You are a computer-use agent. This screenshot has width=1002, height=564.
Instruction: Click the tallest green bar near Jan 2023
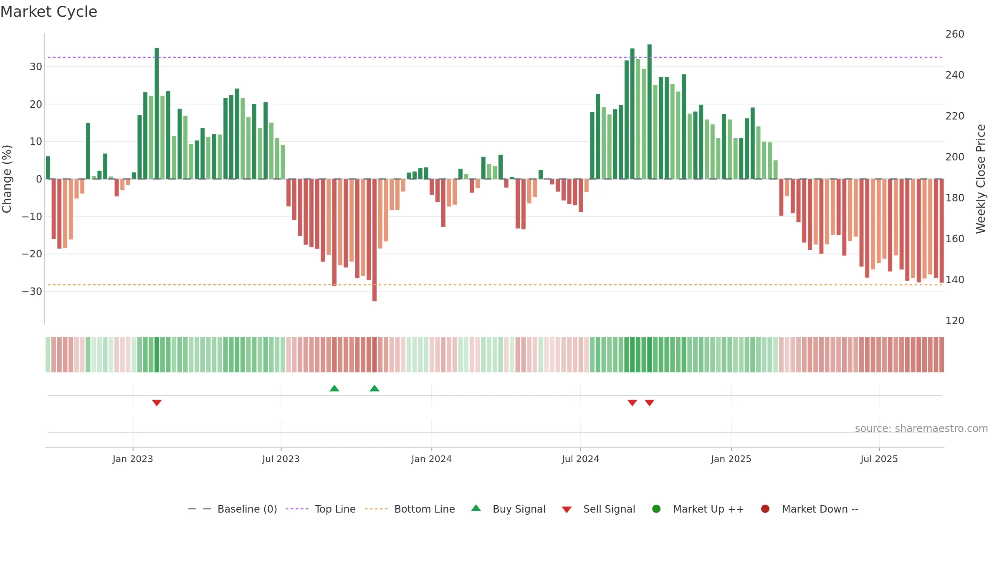click(x=157, y=113)
